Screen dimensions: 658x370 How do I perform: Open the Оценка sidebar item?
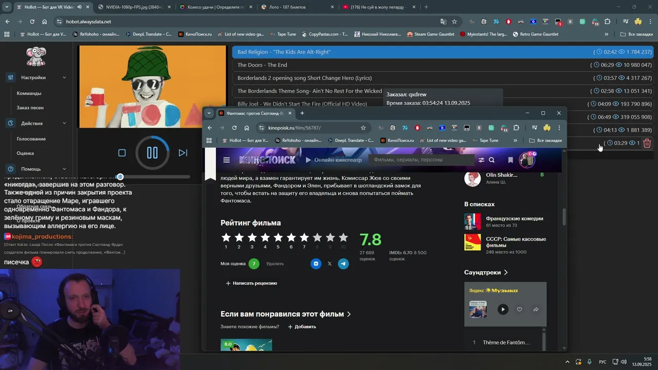point(25,153)
